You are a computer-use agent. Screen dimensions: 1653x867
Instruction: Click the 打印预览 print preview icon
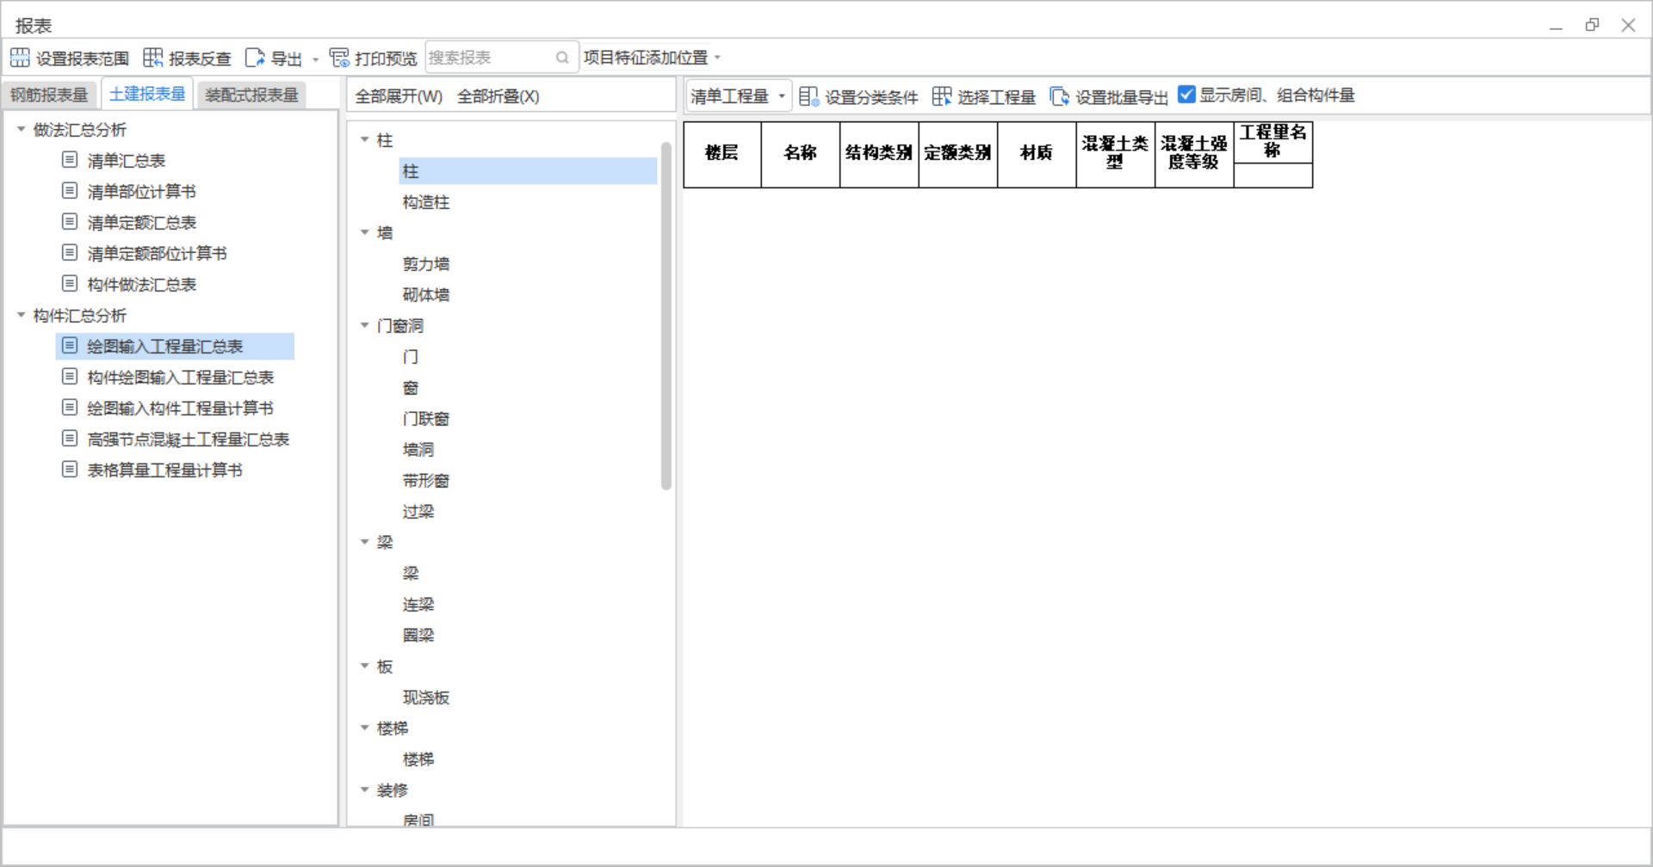[x=339, y=58]
